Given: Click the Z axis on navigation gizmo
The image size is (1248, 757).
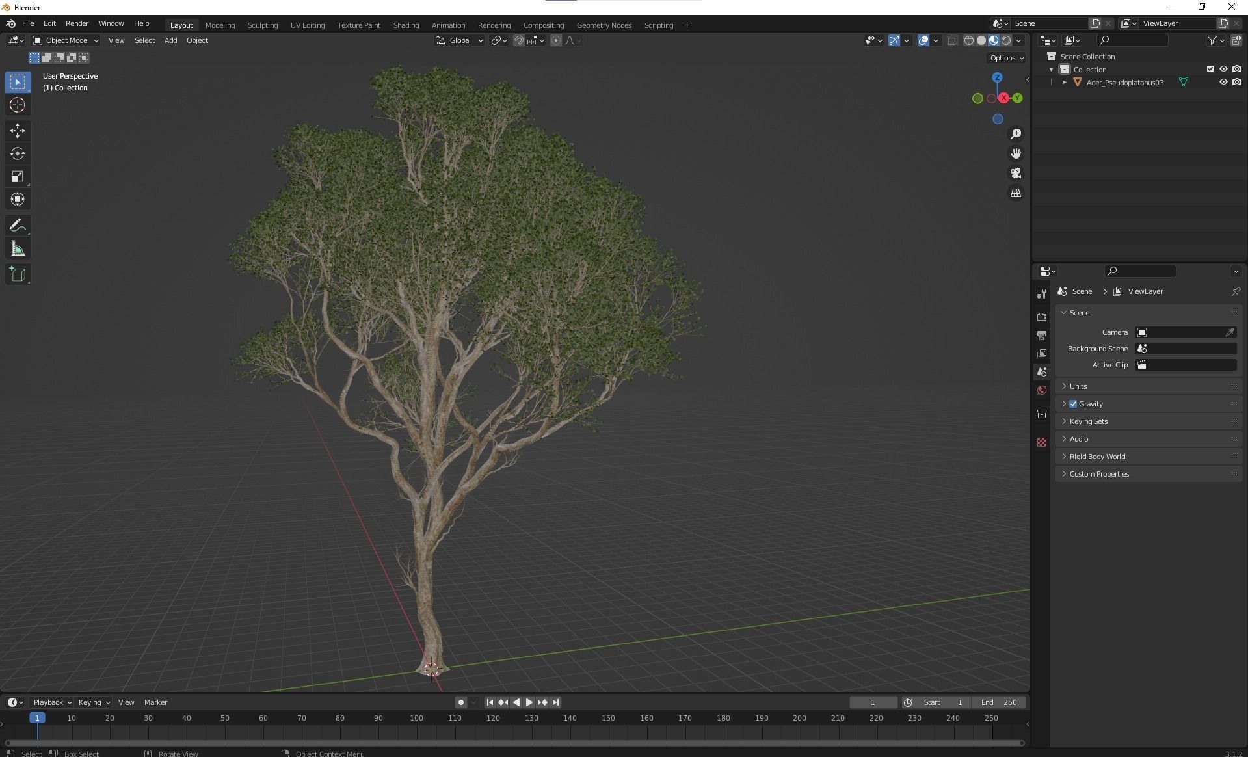Looking at the screenshot, I should tap(997, 77).
